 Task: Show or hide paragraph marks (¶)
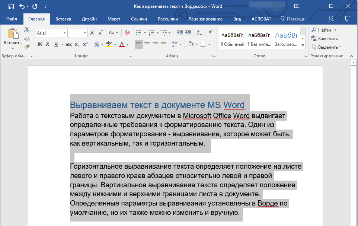(211, 33)
